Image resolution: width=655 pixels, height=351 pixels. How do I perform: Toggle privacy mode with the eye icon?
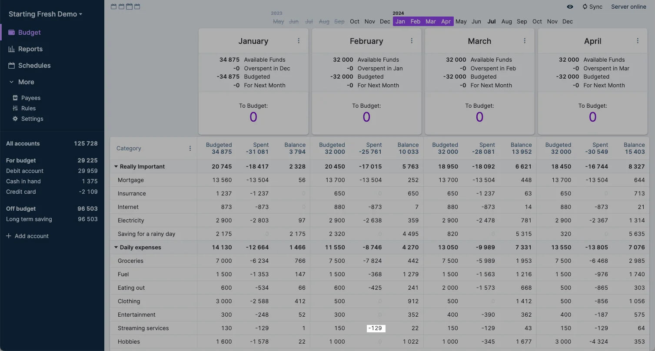click(570, 7)
